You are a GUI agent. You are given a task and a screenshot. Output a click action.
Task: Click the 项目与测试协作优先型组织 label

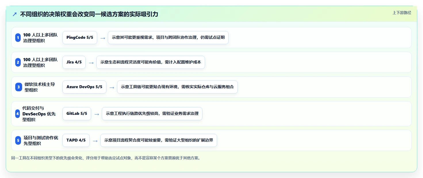click(x=41, y=140)
